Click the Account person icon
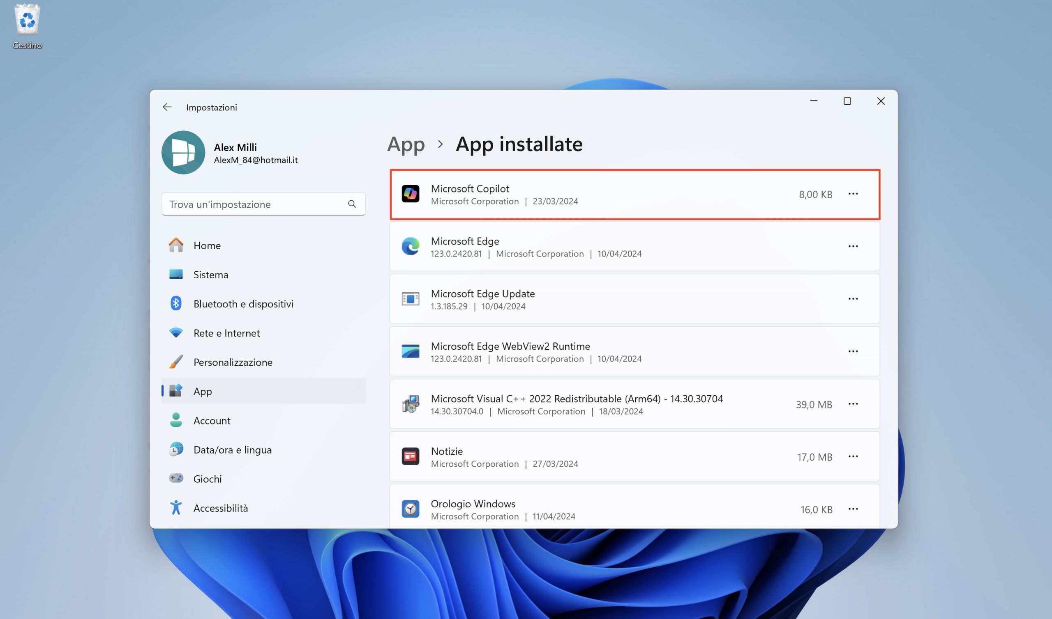 tap(176, 420)
